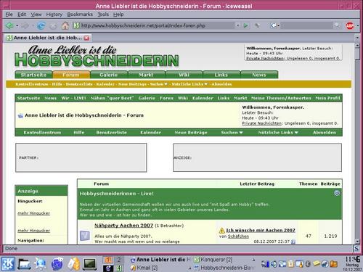Click the green Go arrow next to address bar

[245, 25]
